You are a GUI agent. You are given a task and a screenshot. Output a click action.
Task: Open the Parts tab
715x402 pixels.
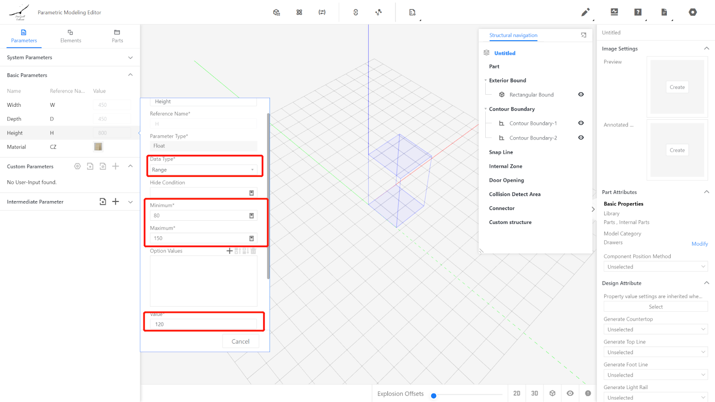coord(117,36)
